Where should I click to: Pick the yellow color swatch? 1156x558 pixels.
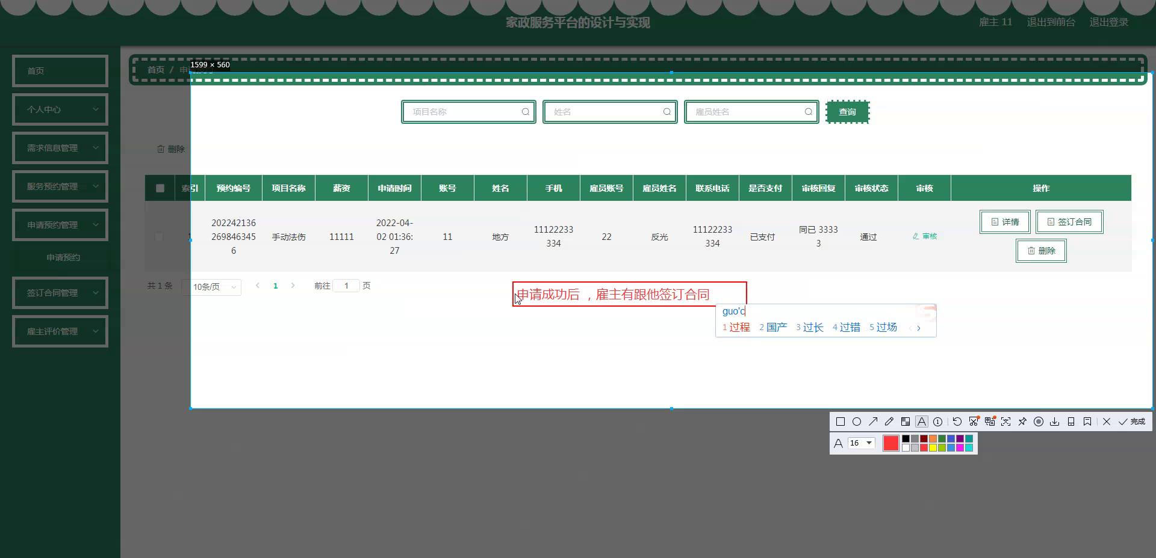(x=933, y=448)
